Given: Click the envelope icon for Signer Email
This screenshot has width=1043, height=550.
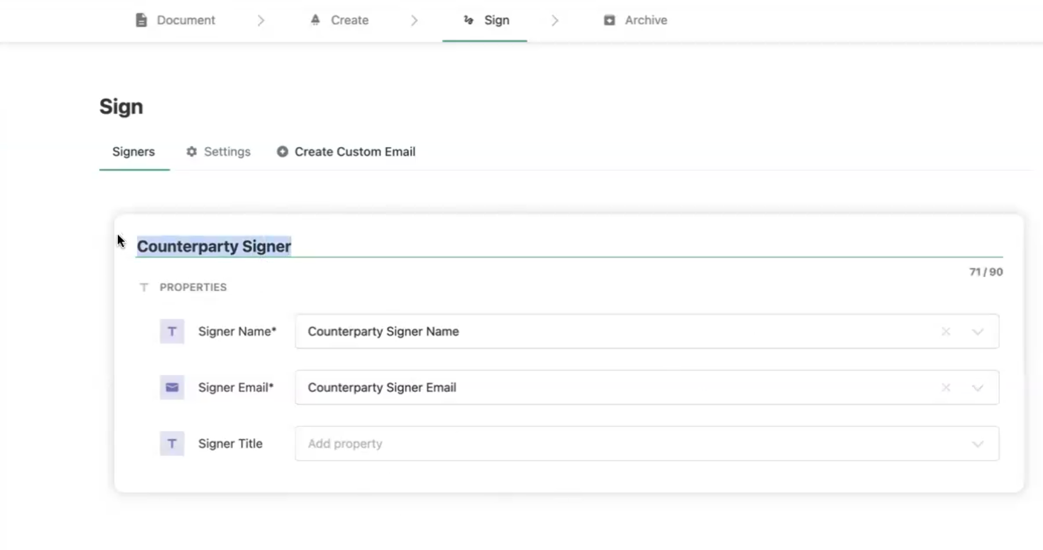Looking at the screenshot, I should coord(172,387).
